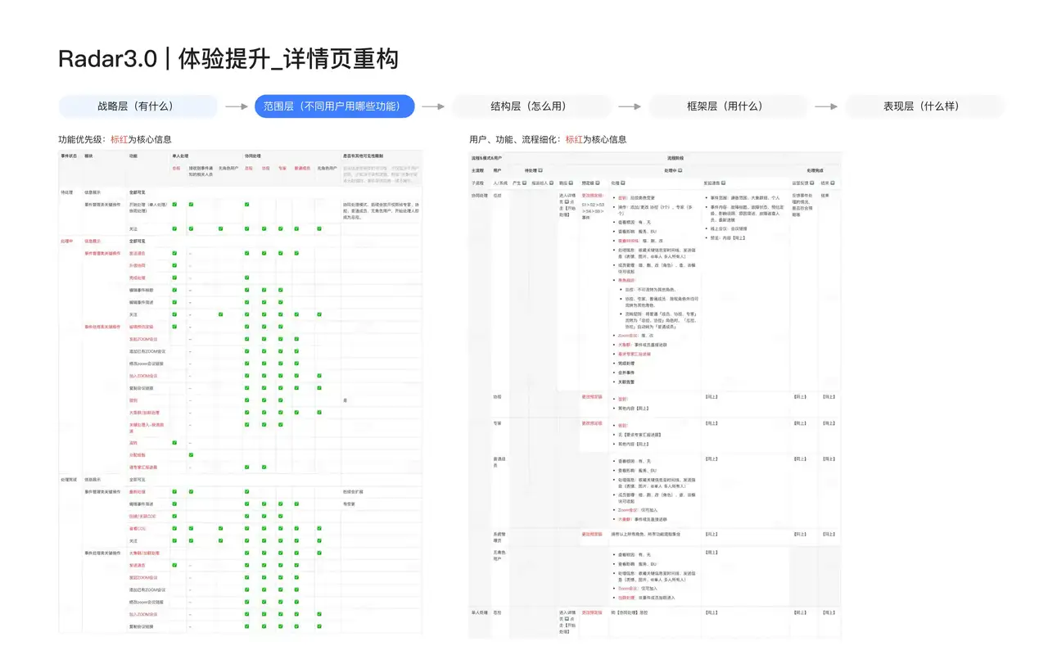Toggle 编辑事件标题 checkbox under 单人处理
The width and height of the screenshot is (1048, 655).
(x=174, y=290)
